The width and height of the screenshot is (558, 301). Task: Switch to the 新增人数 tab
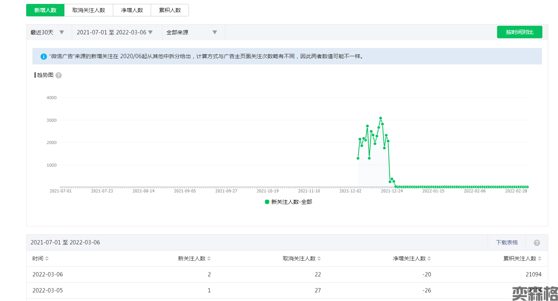tap(45, 10)
